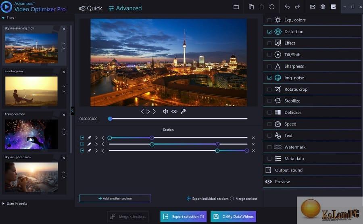This screenshot has width=363, height=224.
Task: Collapse the Files panel
Action: pyautogui.click(x=3, y=18)
